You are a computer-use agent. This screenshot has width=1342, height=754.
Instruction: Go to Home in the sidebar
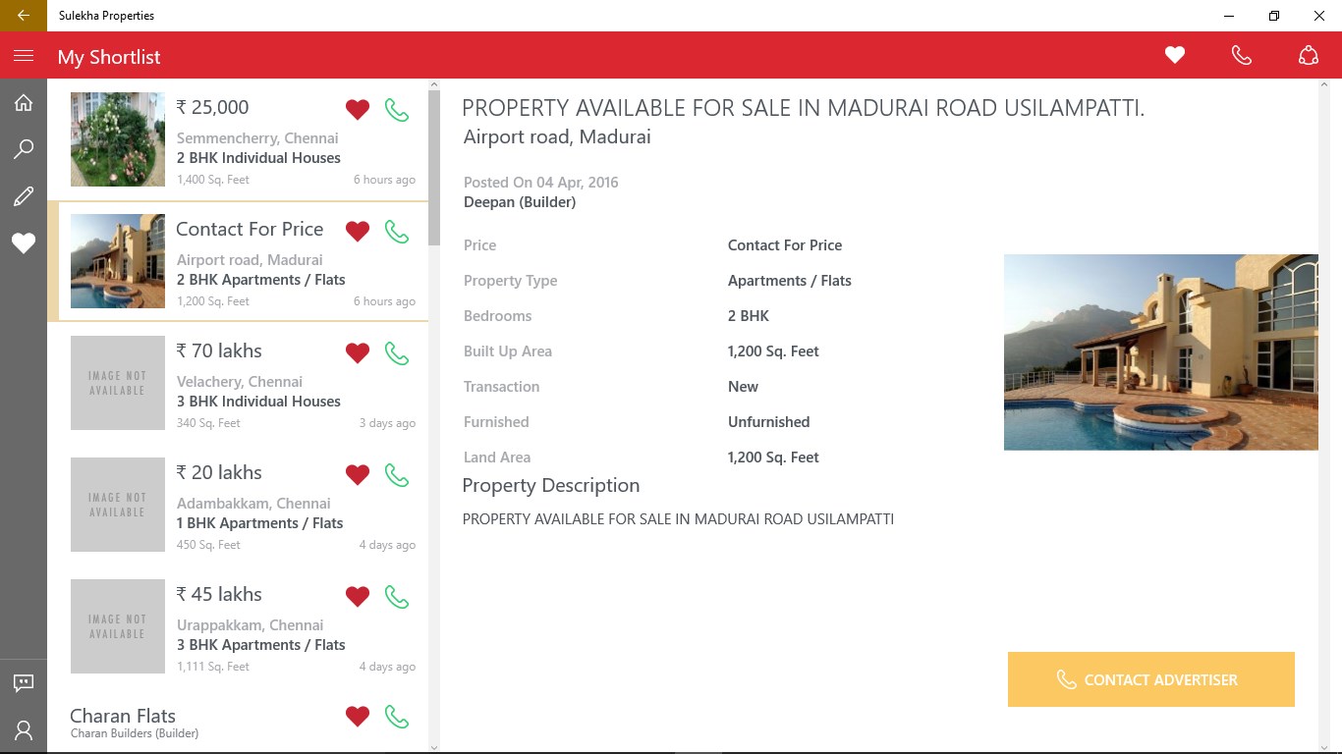(x=24, y=103)
